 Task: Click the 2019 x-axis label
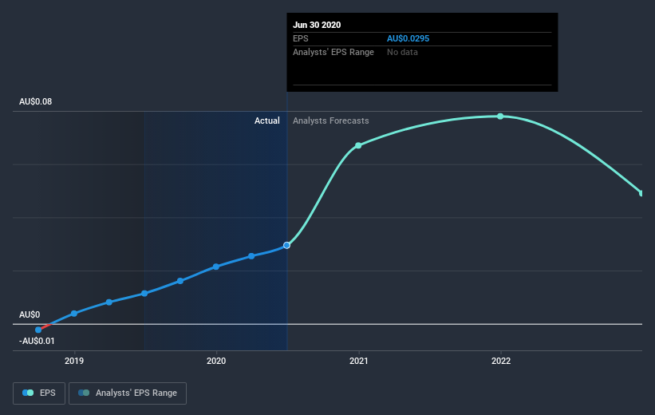point(74,361)
